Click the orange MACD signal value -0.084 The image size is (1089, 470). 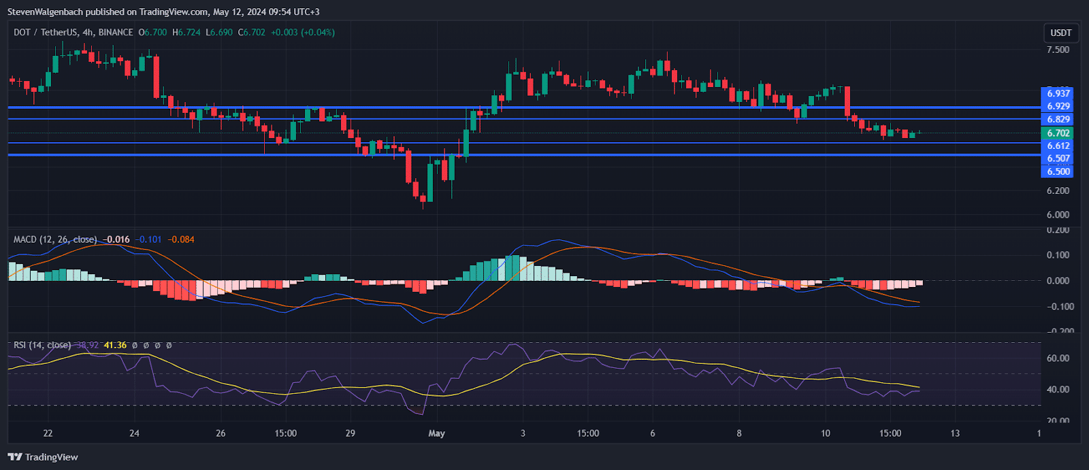click(181, 239)
